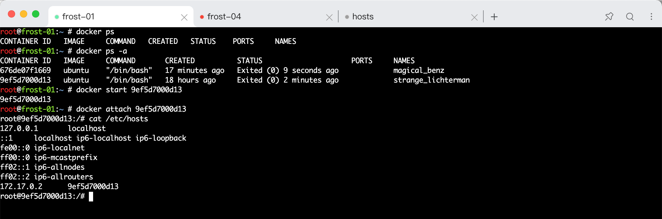The image size is (662, 219).
Task: Click the 172.17.0.2 IP address line
Action: pyautogui.click(x=59, y=187)
